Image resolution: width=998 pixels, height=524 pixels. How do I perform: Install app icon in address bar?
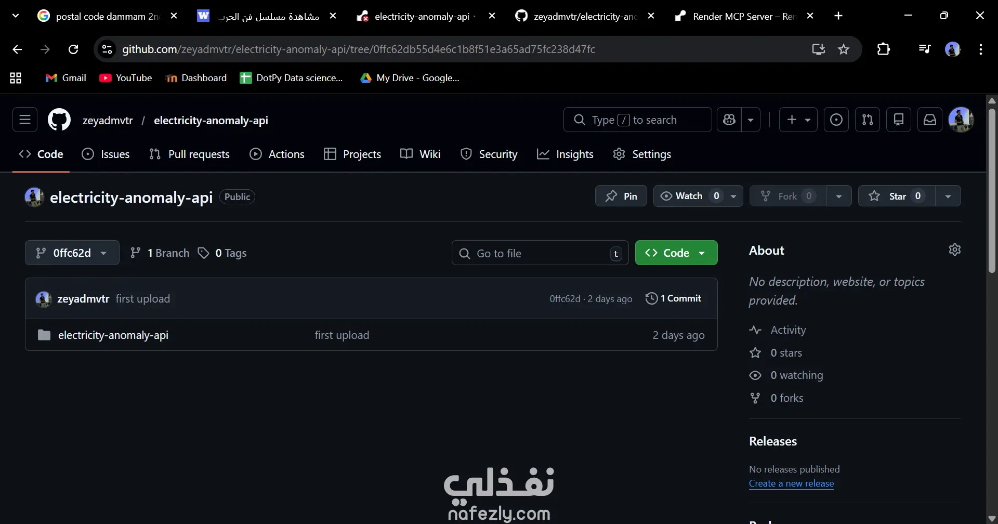pyautogui.click(x=819, y=49)
